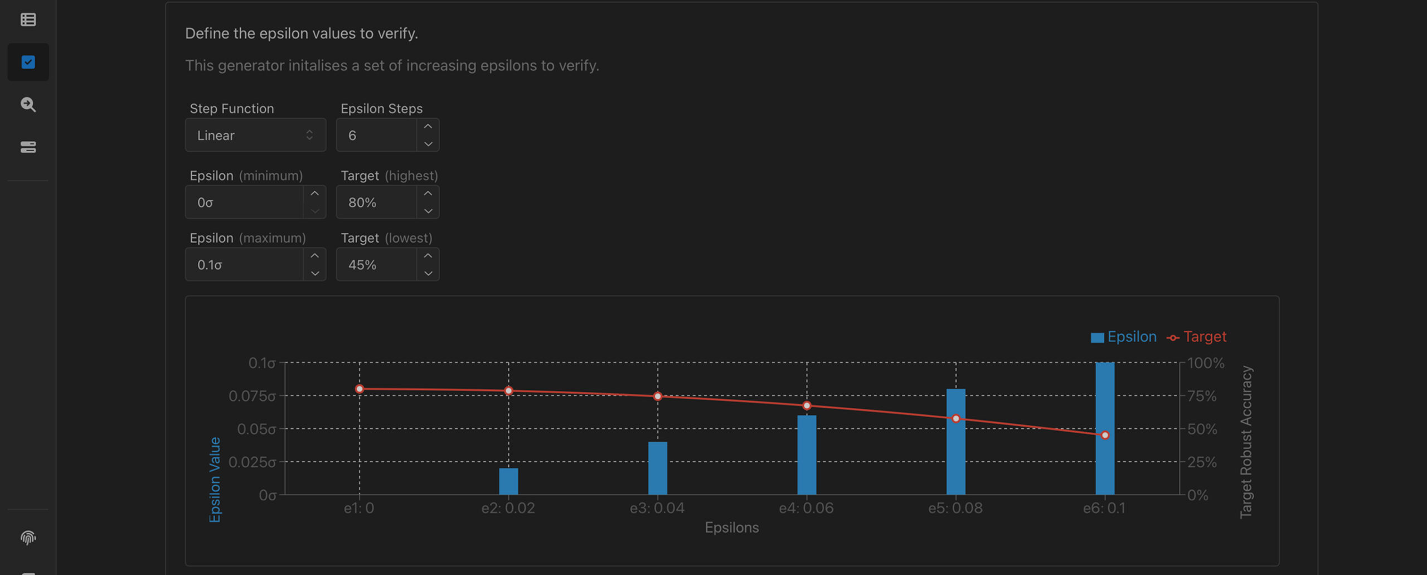Click the Epsilon maximum 0.1σ field
Screen dimensions: 1427x575
245,264
